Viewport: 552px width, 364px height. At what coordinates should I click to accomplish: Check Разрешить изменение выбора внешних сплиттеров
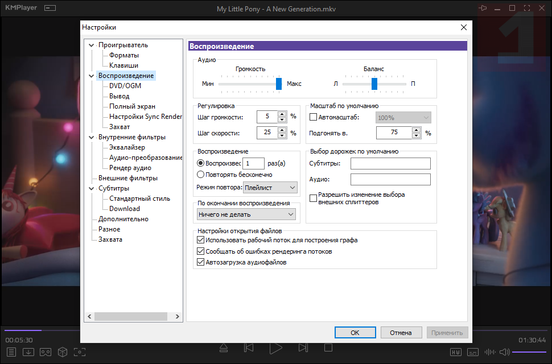click(x=313, y=198)
